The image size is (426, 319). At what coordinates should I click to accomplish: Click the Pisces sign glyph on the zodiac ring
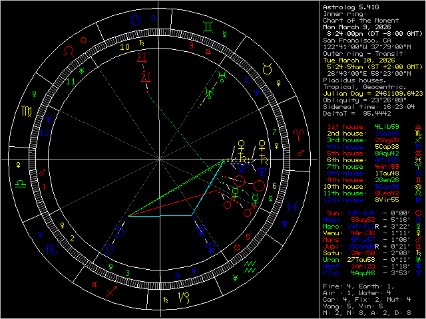(x=291, y=207)
